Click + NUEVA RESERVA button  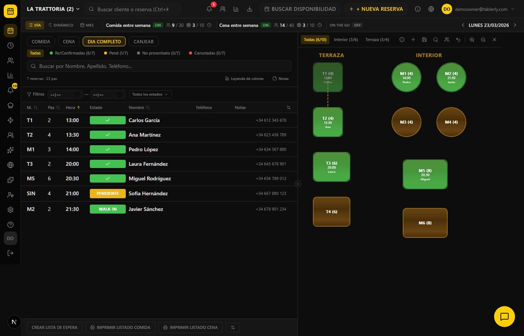tap(377, 9)
